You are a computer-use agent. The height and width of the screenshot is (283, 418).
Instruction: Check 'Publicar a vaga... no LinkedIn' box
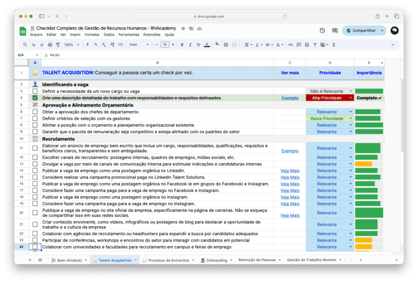click(35, 171)
